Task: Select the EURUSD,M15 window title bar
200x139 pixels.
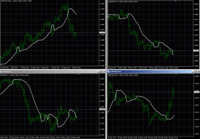Action: (153, 72)
